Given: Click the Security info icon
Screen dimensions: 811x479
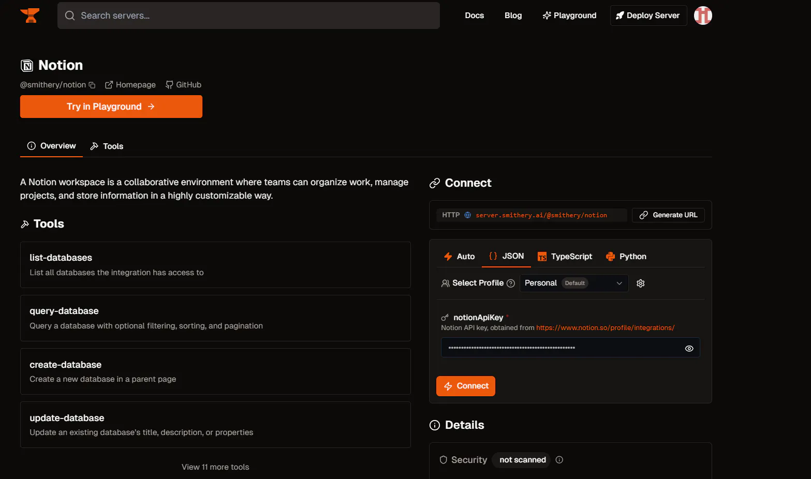Looking at the screenshot, I should 559,460.
